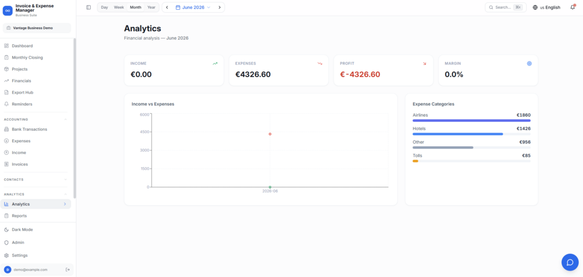Click the €-4326.60 profit value
The height and width of the screenshot is (277, 583).
pyautogui.click(x=360, y=74)
